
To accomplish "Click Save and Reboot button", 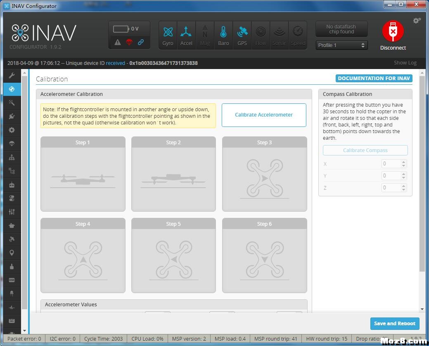I will [x=395, y=324].
